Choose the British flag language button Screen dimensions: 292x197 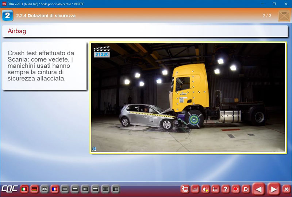pyautogui.click(x=45, y=189)
